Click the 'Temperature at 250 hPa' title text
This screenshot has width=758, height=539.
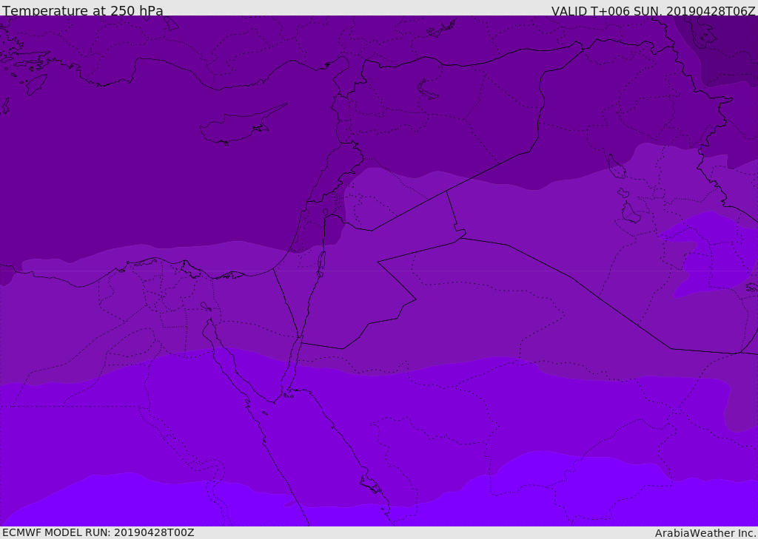coord(83,10)
